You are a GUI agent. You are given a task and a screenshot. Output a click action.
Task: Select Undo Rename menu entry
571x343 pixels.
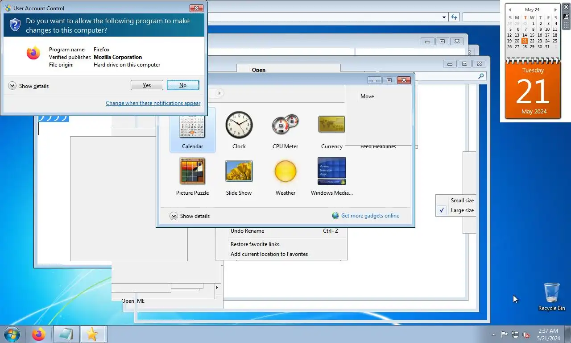(x=281, y=231)
